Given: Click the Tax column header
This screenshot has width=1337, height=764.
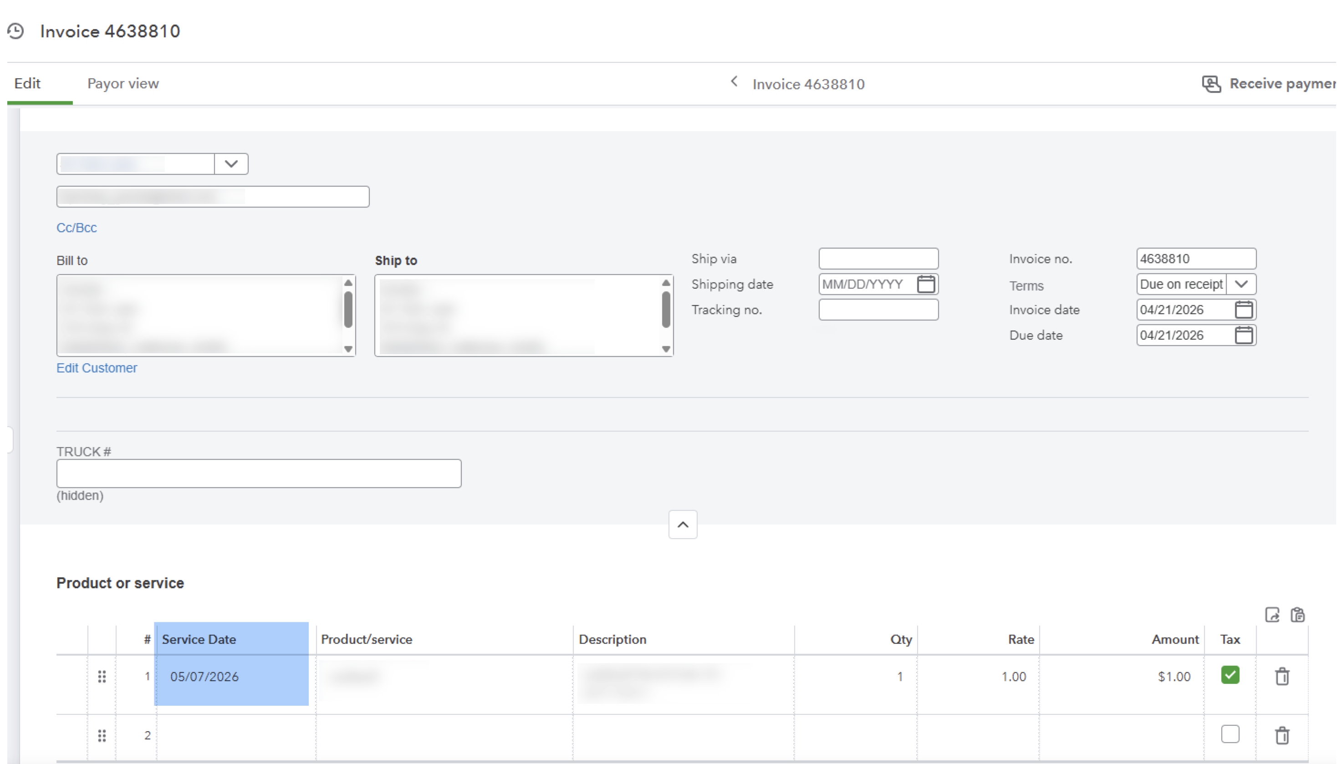Looking at the screenshot, I should (x=1230, y=639).
